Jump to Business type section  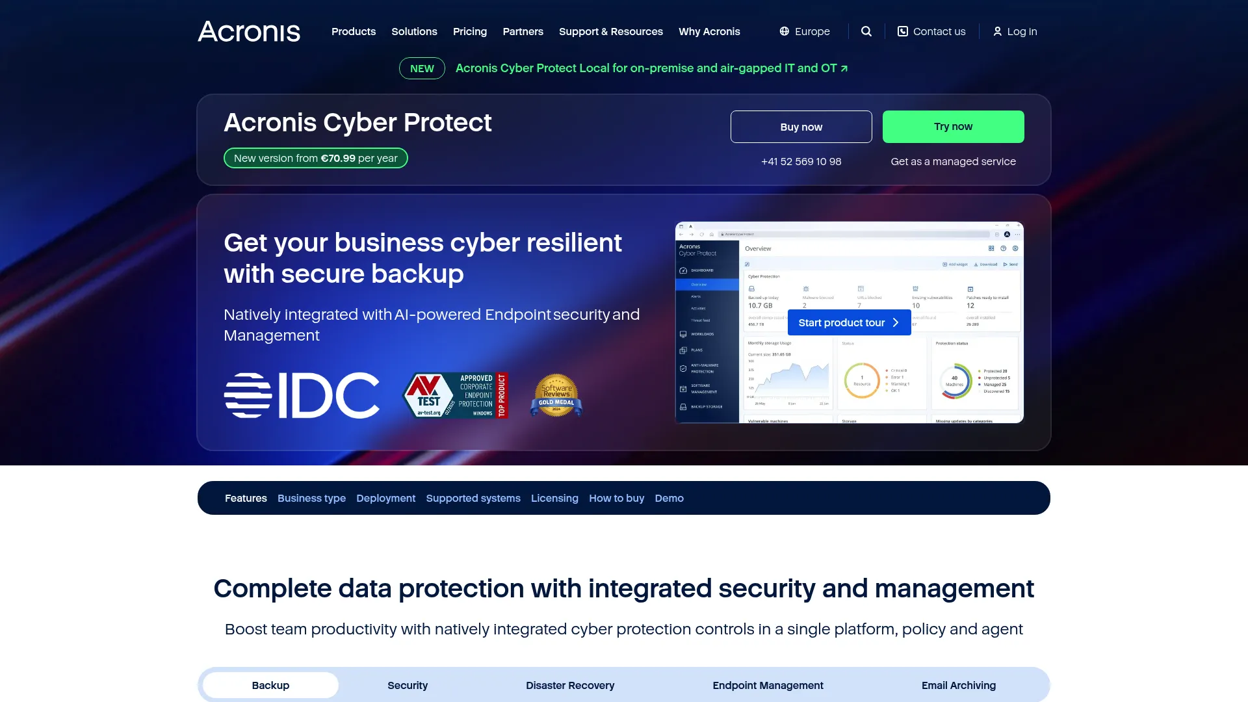pos(311,498)
